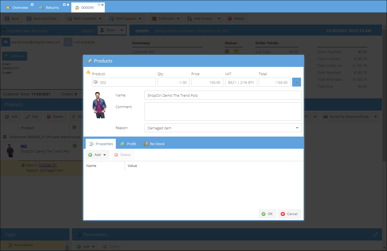This screenshot has height=251, width=387.
Task: Click the Name column header in properties grid
Action: (91, 166)
